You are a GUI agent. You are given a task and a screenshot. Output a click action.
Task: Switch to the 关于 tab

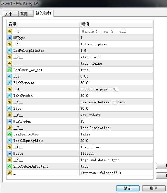pyautogui.click(x=11, y=14)
